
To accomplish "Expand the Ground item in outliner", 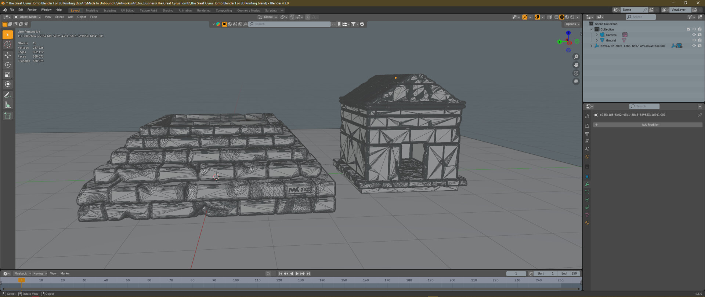I will click(x=597, y=40).
